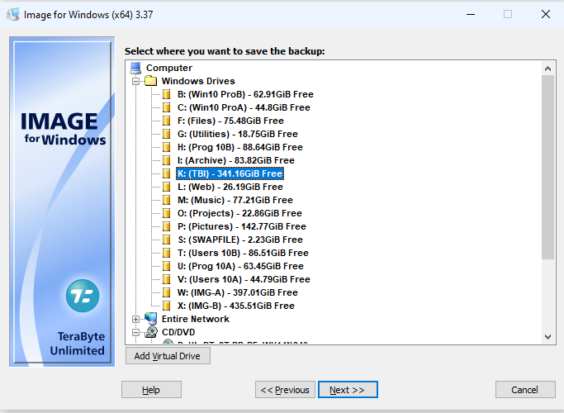Viewport: 564px width, 413px height.
Task: Click the drive icon for F: (Files)
Action: [166, 121]
